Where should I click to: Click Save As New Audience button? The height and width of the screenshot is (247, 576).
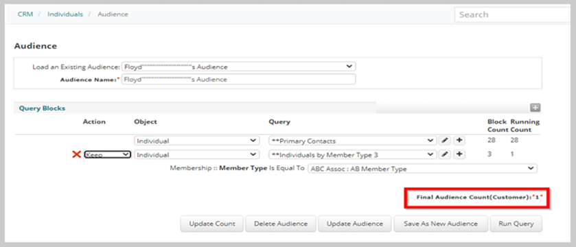coord(441,224)
